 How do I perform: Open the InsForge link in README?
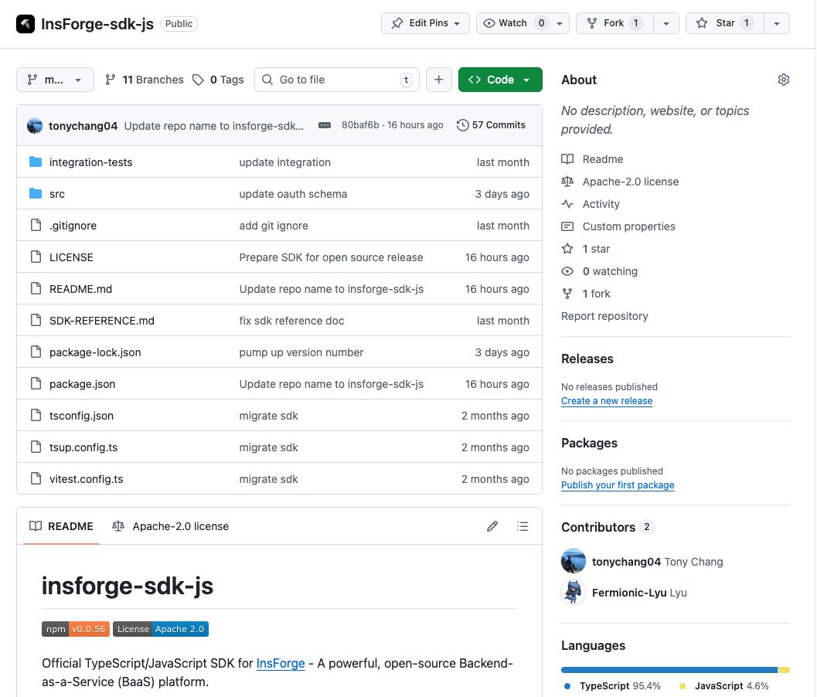pos(281,663)
